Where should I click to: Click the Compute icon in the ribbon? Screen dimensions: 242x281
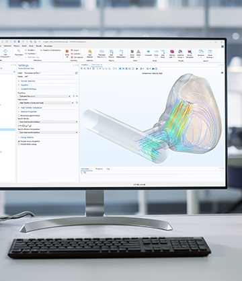tap(148, 53)
